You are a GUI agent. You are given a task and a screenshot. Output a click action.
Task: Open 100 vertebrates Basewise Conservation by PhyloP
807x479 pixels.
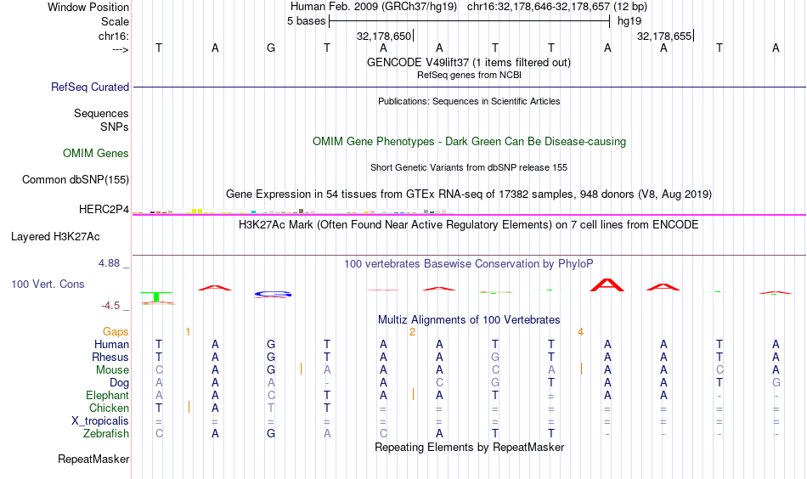(x=469, y=264)
